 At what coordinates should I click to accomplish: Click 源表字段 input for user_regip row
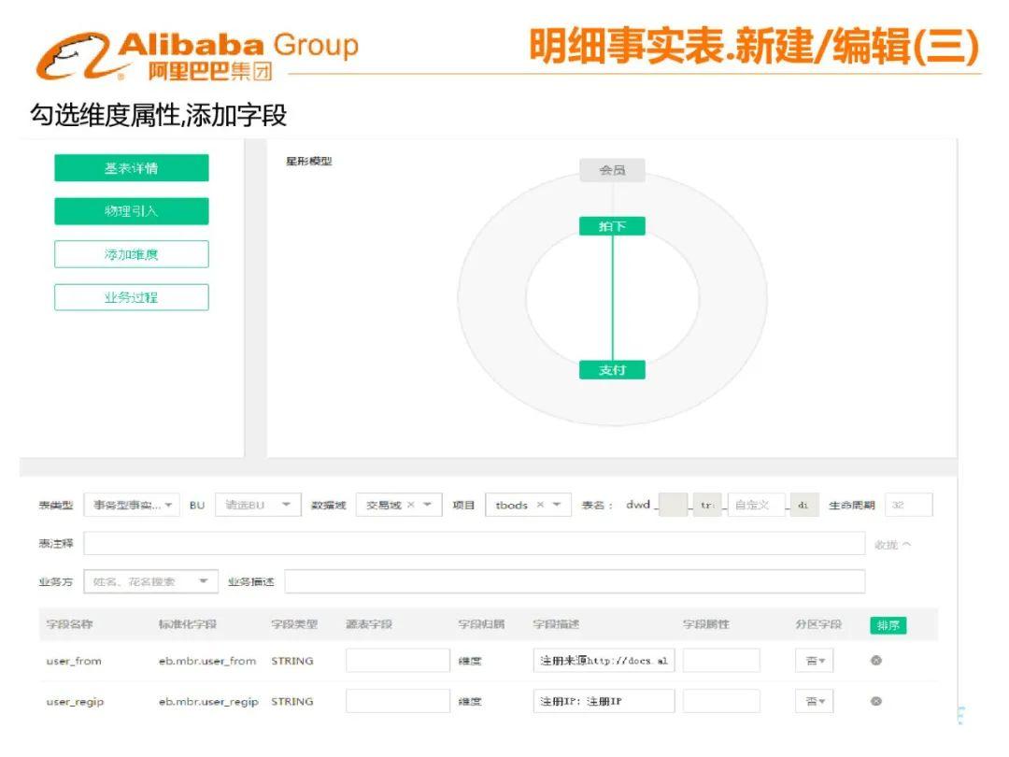(x=398, y=701)
